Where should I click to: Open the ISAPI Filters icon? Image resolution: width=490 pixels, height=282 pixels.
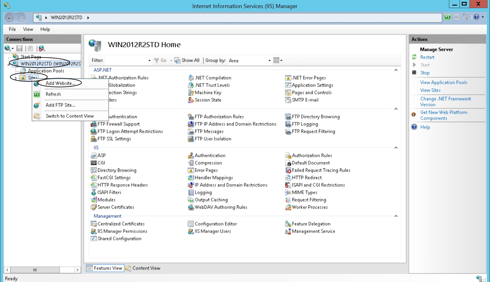point(94,192)
